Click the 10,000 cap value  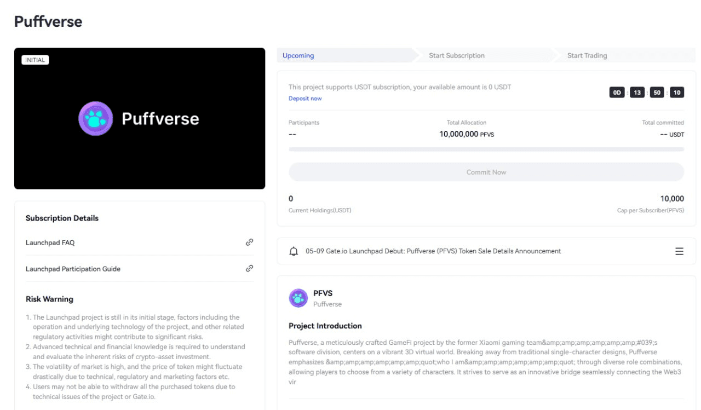click(x=672, y=199)
